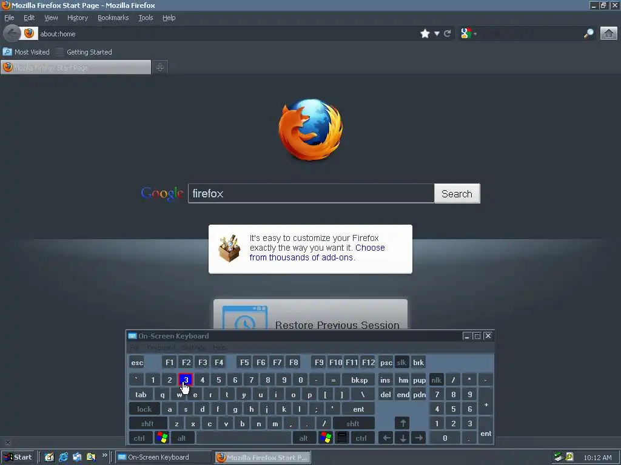
Task: Open the Choose from thousands of add-ons link
Action: point(317,252)
